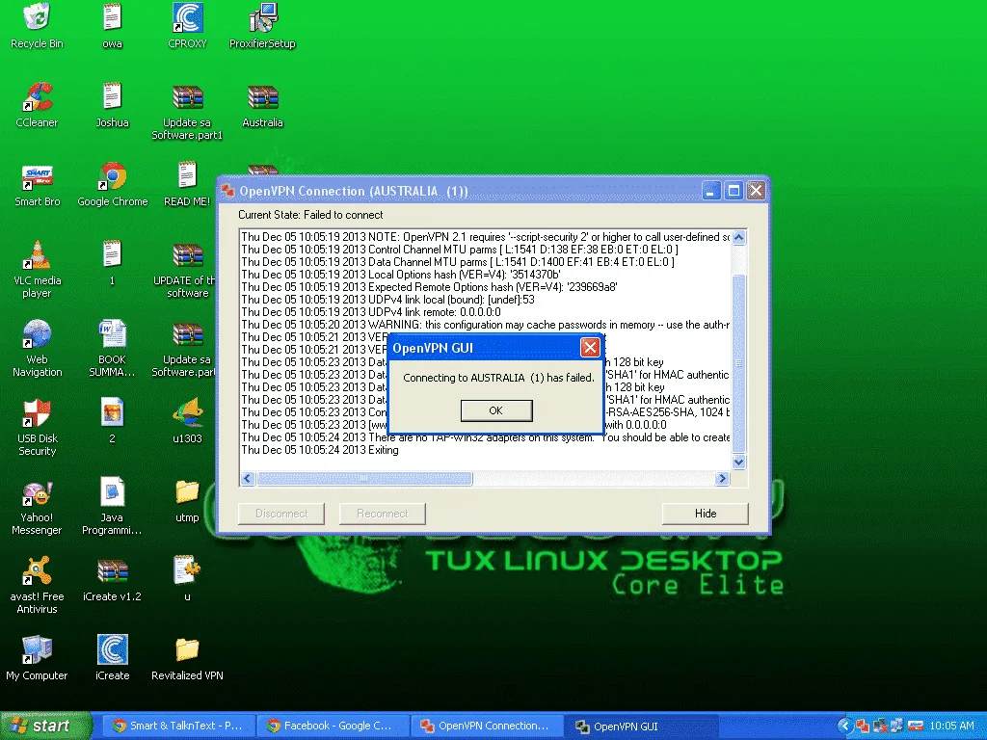987x740 pixels.
Task: Maximize the OpenVPN Connection window
Action: 734,190
